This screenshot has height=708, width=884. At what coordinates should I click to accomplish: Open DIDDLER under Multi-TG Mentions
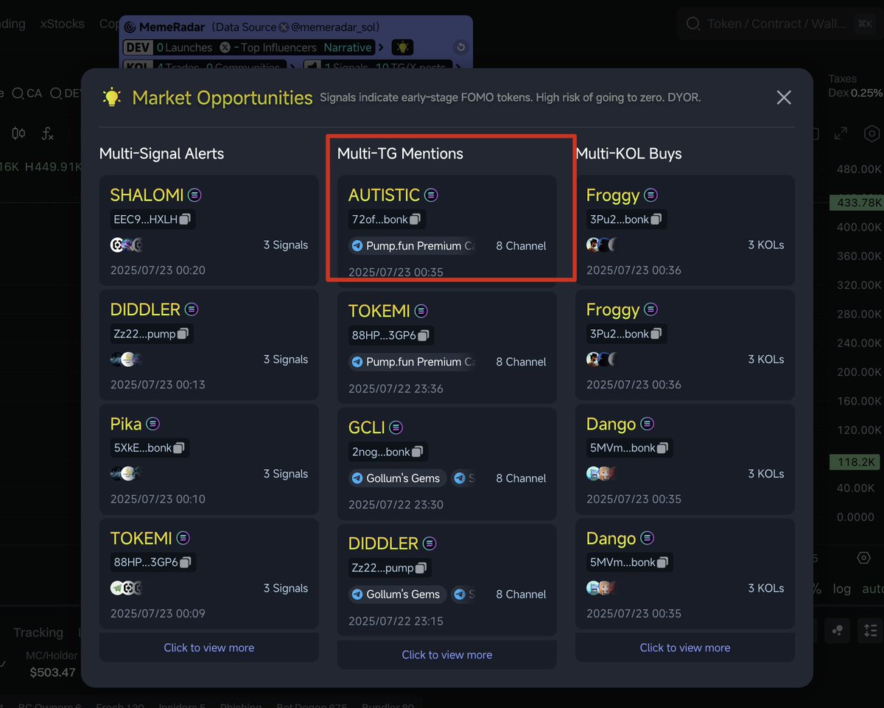pos(383,544)
